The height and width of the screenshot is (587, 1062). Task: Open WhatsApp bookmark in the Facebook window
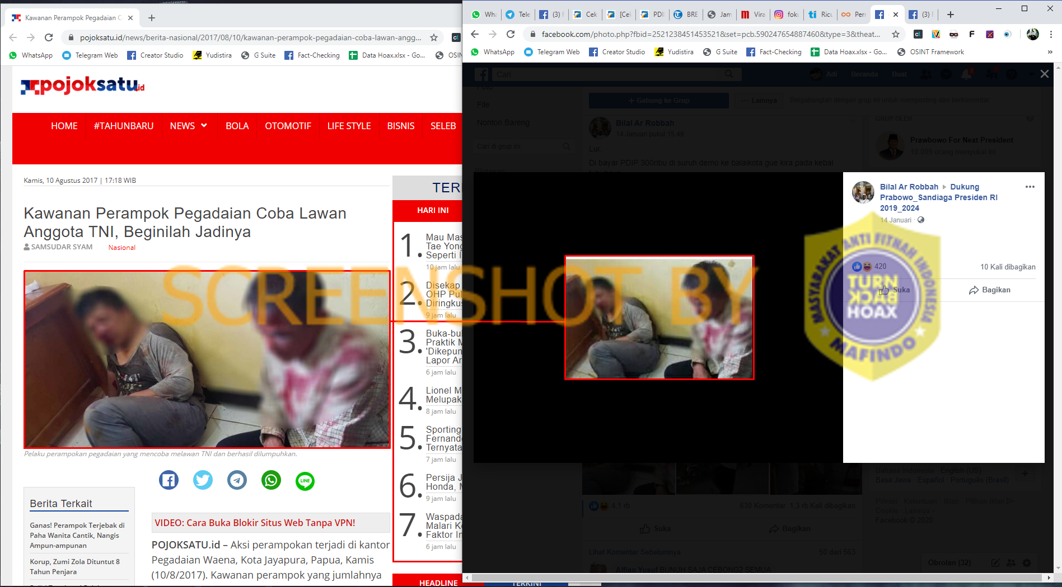click(493, 52)
